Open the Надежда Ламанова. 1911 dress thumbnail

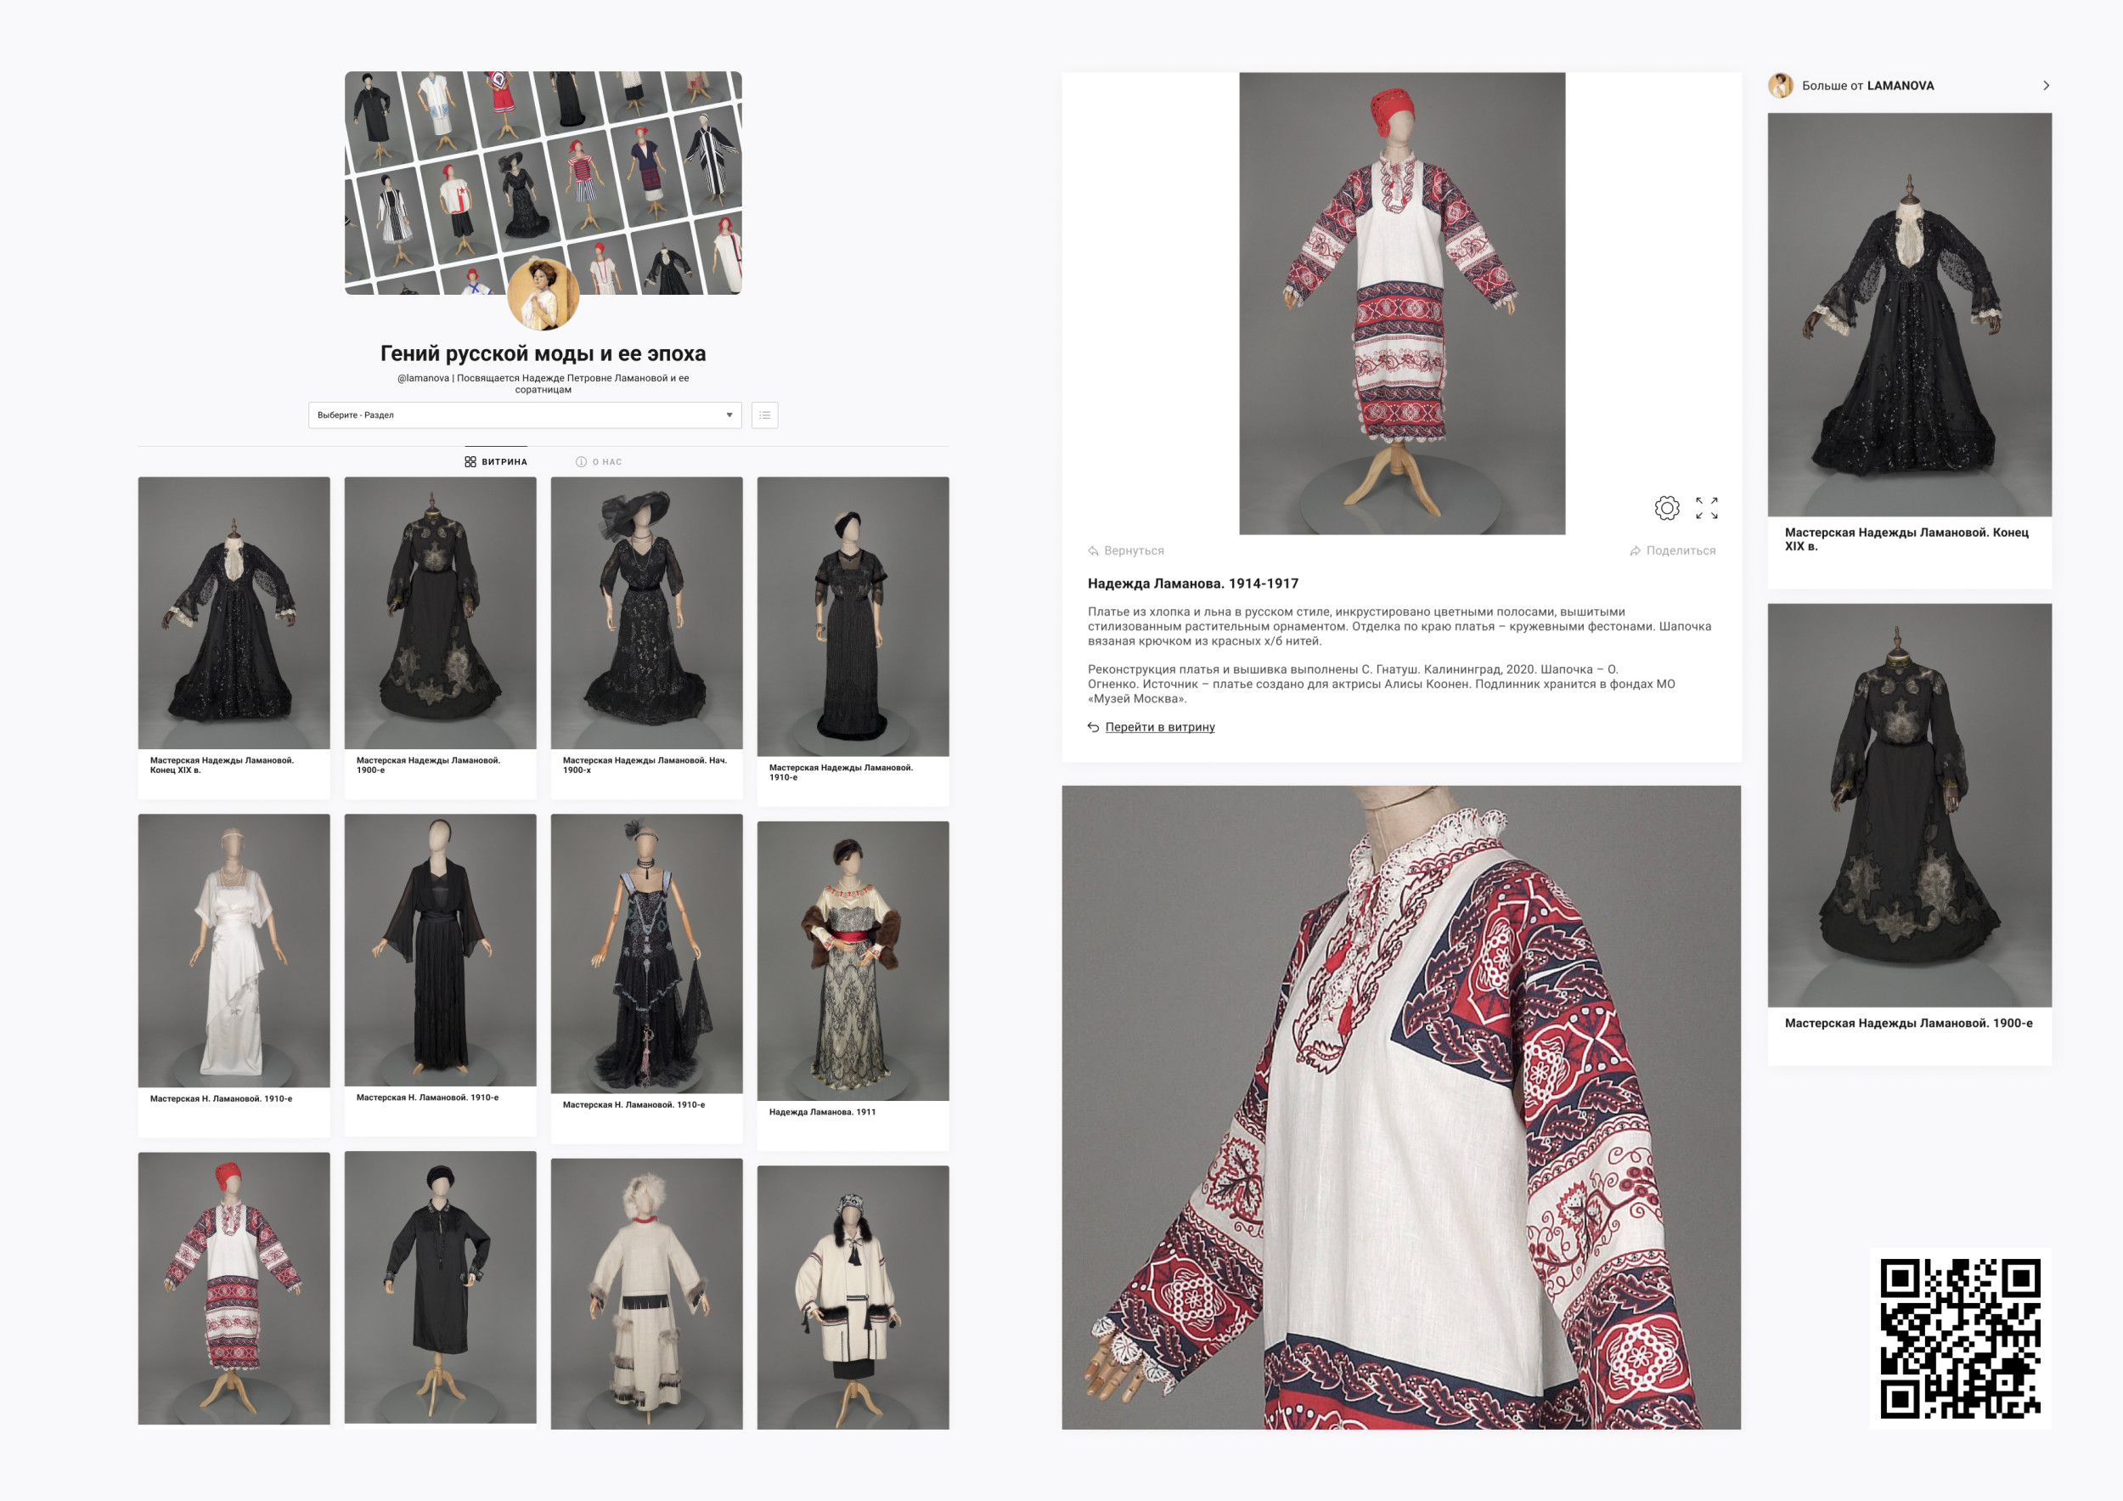[x=853, y=962]
